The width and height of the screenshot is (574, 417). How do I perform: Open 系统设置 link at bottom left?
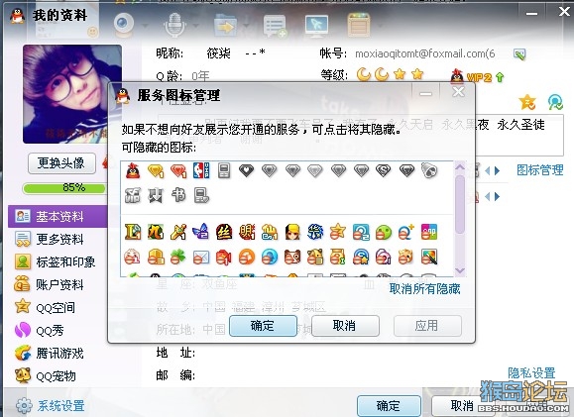tap(51, 406)
